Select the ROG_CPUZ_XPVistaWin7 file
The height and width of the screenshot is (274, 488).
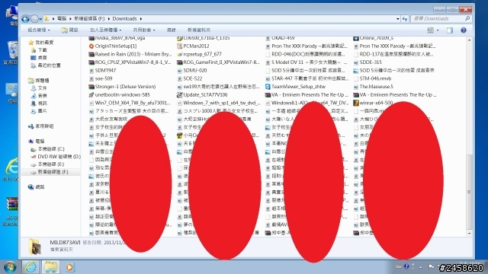(130, 62)
